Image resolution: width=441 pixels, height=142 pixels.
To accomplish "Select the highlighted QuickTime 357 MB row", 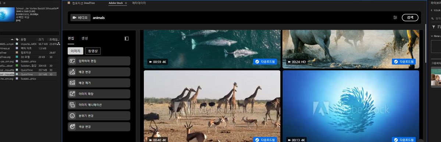I will tap(28, 74).
